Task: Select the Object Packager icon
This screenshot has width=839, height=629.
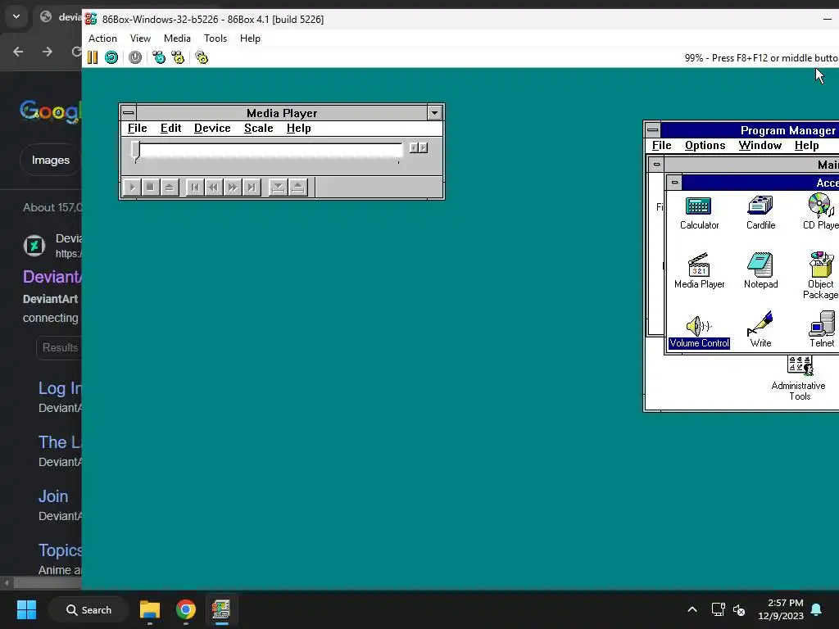Action: click(821, 275)
